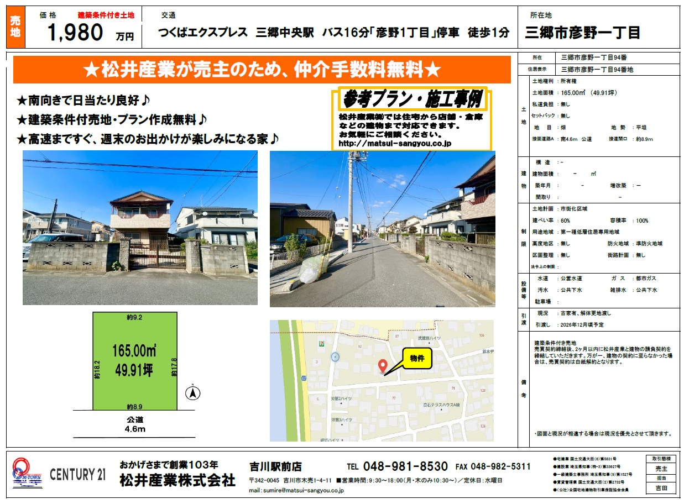Click the 接面道路A 南4.6m 公道 entry
Image resolution: width=684 pixels, height=504 pixels.
561,139
